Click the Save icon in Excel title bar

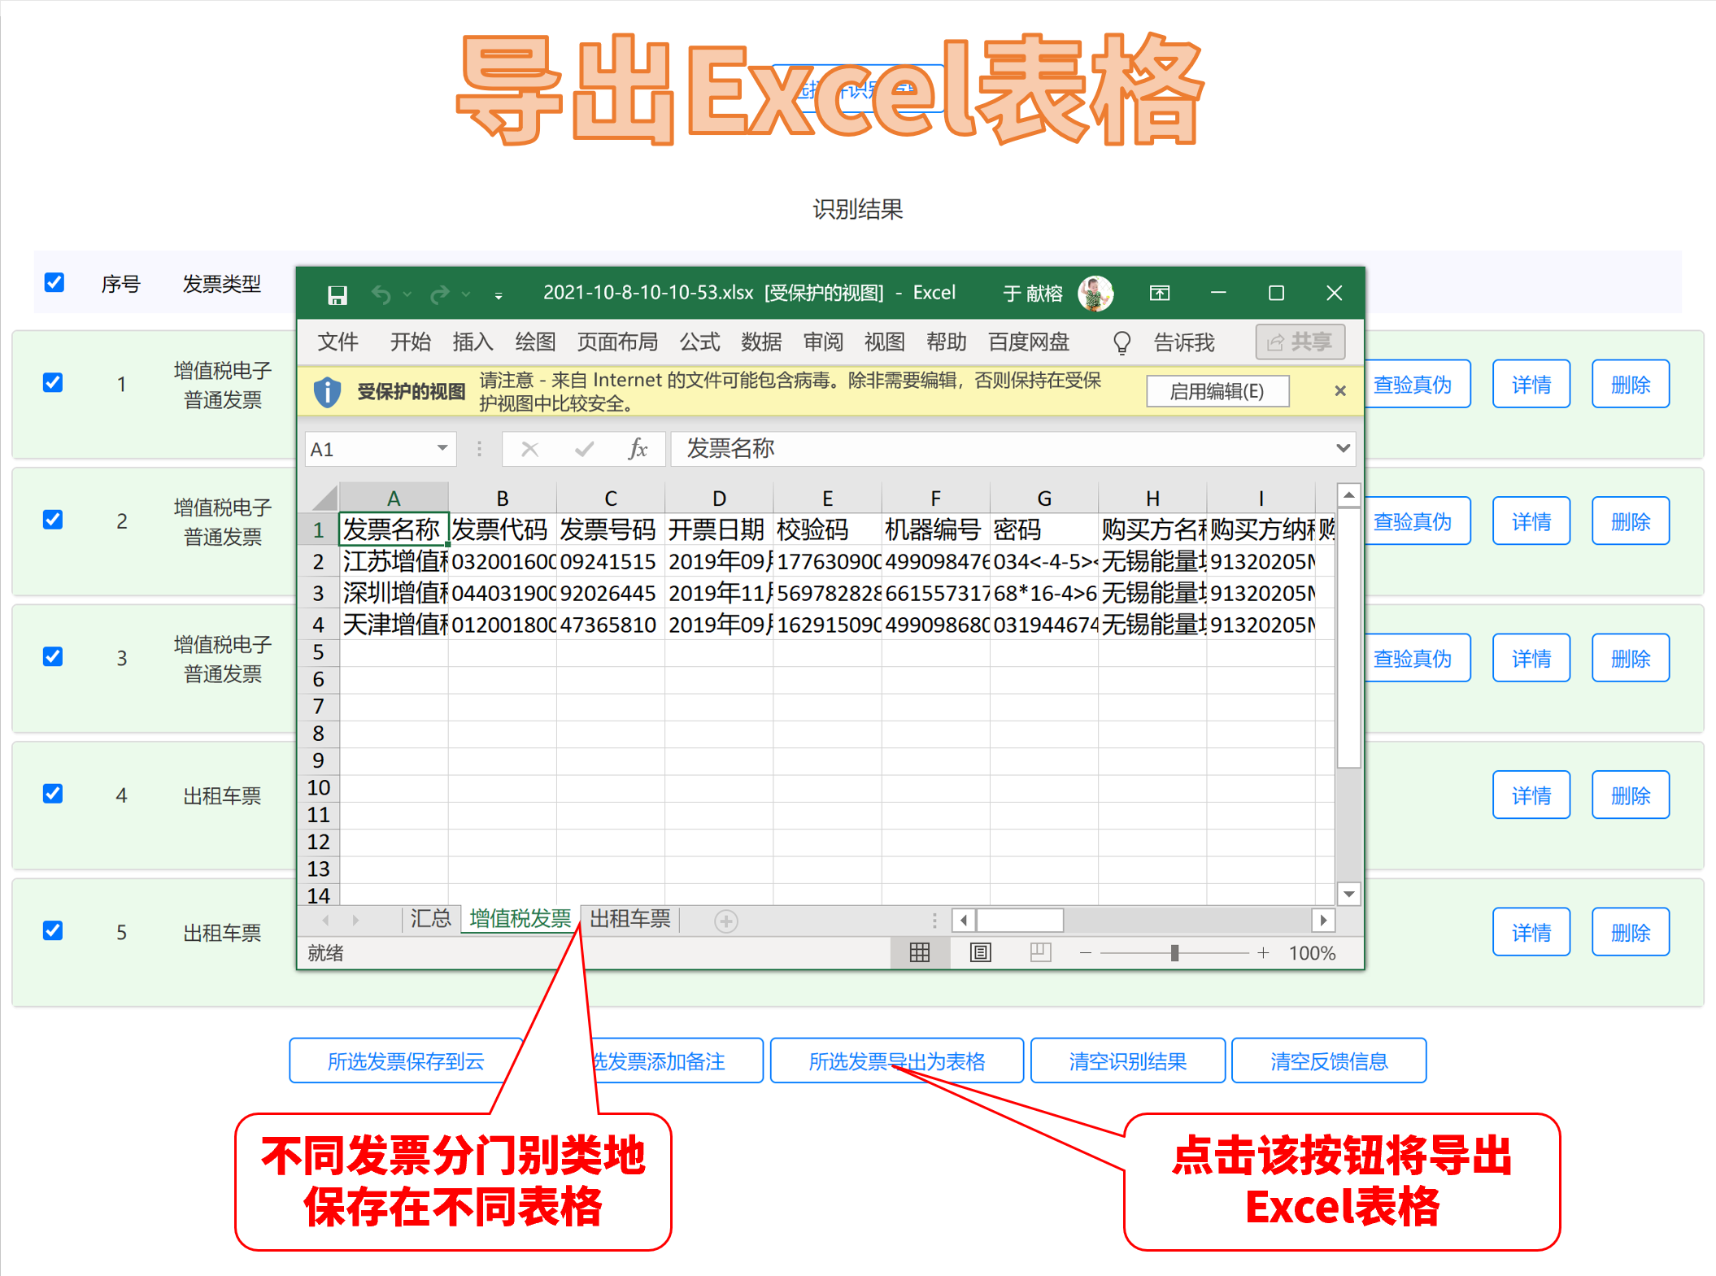coord(337,294)
